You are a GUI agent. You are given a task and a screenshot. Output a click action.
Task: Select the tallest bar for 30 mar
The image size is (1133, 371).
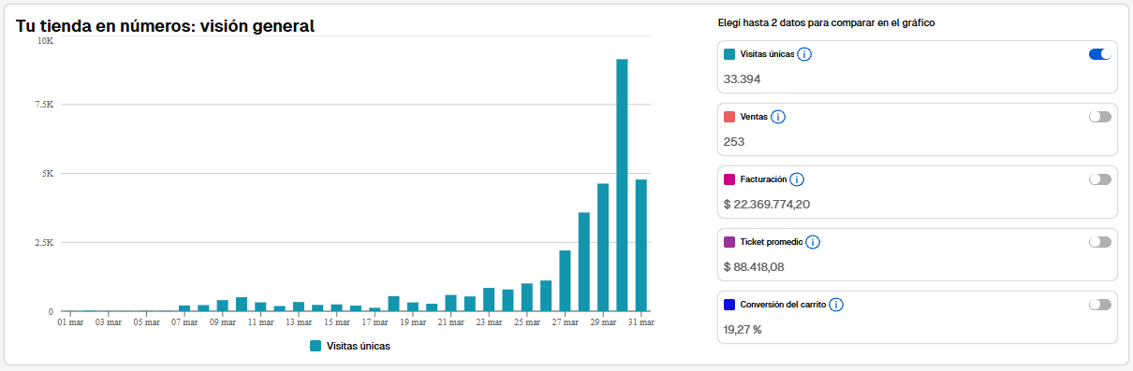pos(622,185)
